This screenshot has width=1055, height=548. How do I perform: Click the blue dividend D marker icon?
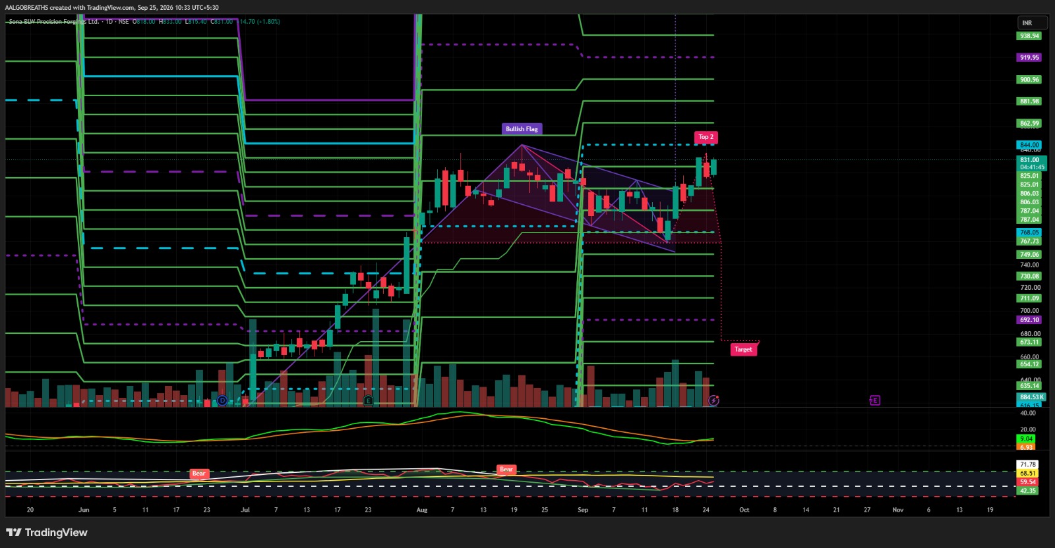222,400
